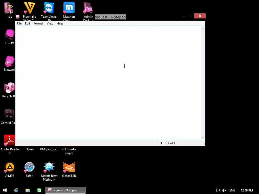
Task: Open the volume speaker icon in tray
Action: pyautogui.click(x=224, y=190)
